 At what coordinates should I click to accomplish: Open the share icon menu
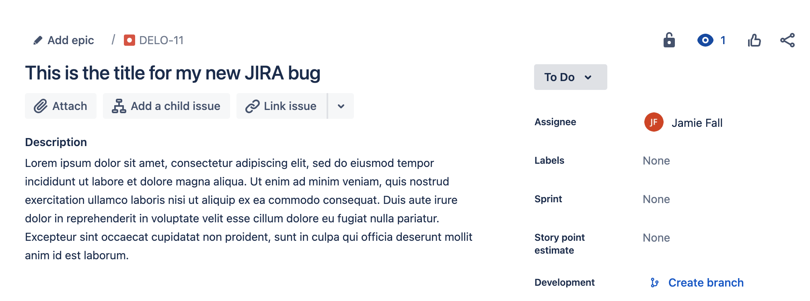[787, 40]
